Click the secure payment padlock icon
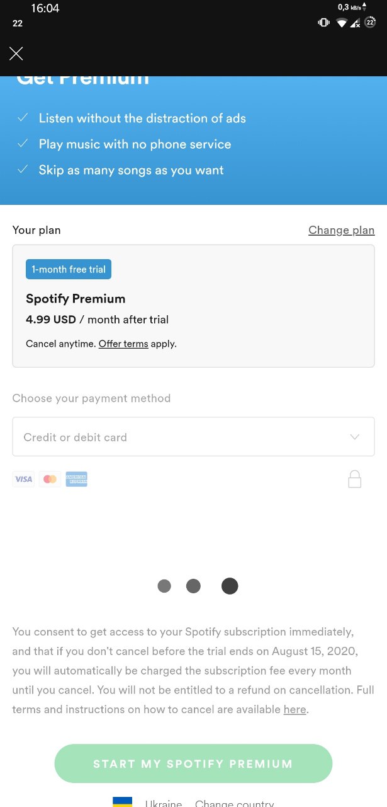The image size is (387, 807). click(x=355, y=479)
